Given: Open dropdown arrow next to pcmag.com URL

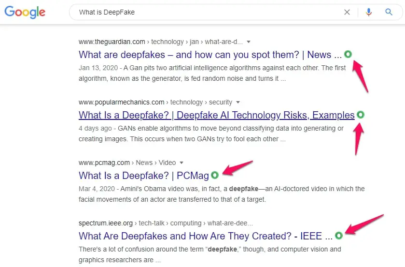Looking at the screenshot, I should (182, 163).
